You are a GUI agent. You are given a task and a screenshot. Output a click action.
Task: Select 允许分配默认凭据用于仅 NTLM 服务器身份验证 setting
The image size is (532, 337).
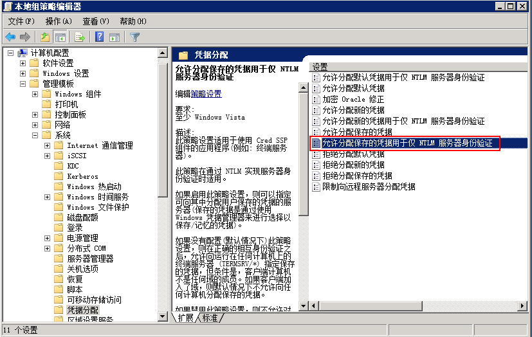(403, 77)
